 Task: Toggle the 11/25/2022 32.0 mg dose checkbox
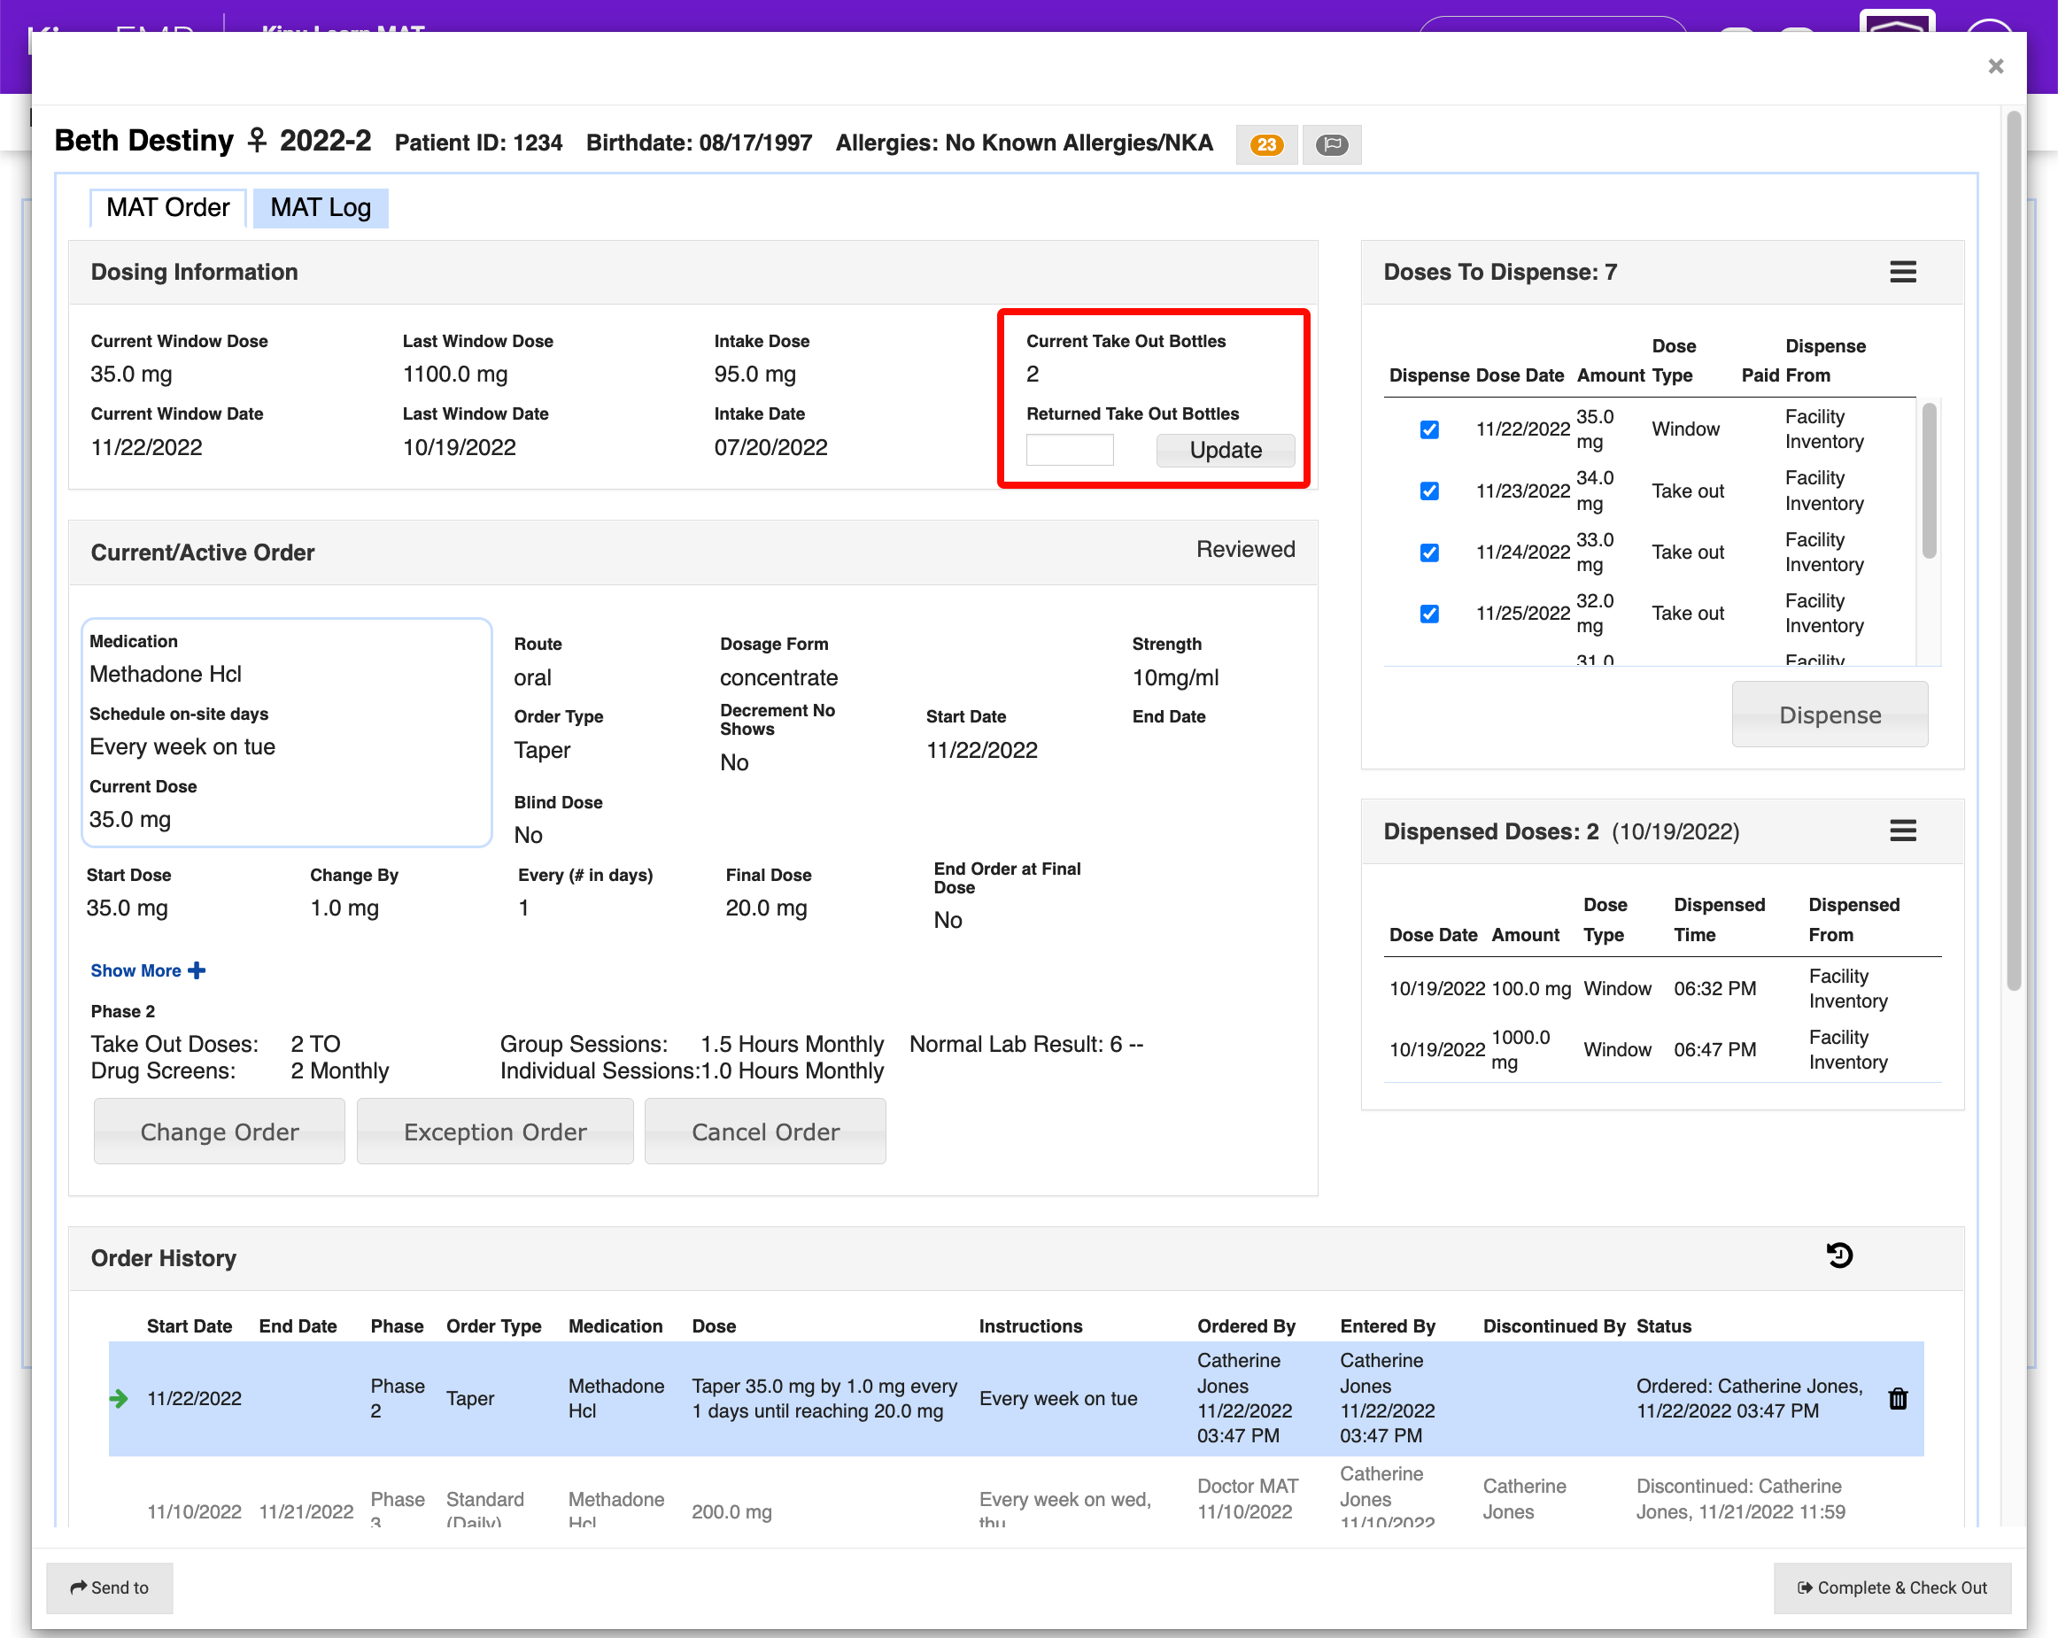[1429, 613]
